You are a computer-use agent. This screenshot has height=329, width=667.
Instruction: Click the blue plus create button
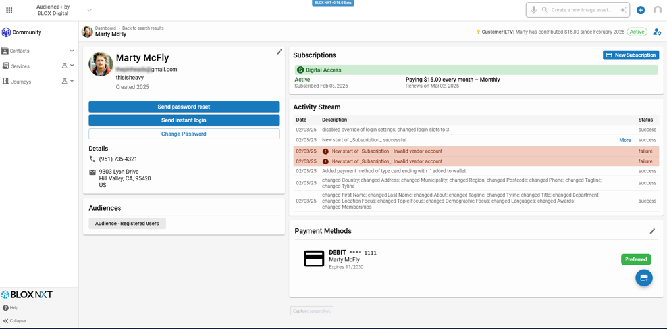tap(641, 10)
